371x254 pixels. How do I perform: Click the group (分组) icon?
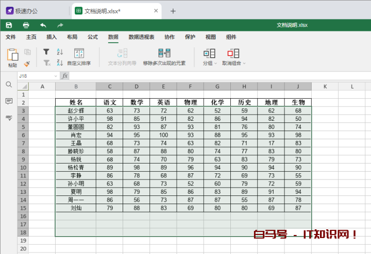pyautogui.click(x=209, y=53)
